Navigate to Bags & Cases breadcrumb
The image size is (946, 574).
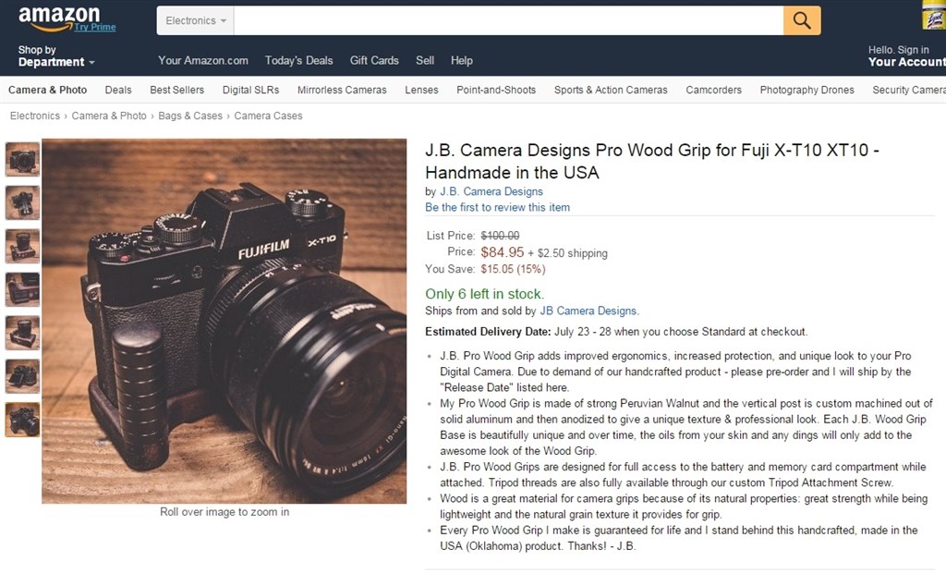190,116
